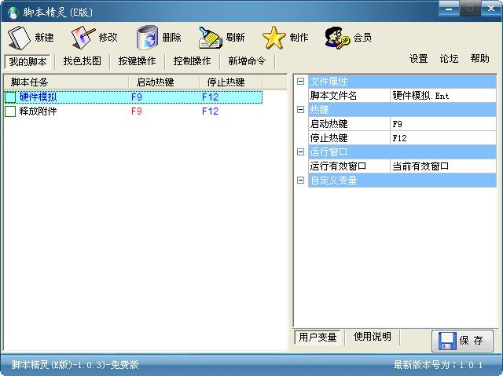Click status text 脚本精灵(E版)-1.0.3)-免费版
The height and width of the screenshot is (376, 503).
[75, 365]
